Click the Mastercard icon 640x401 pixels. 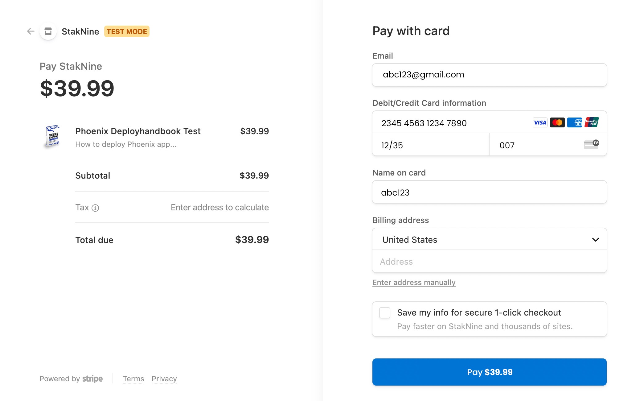[x=557, y=122]
